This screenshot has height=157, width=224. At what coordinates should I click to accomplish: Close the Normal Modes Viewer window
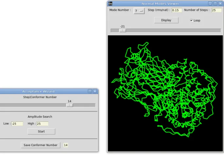(220, 4)
